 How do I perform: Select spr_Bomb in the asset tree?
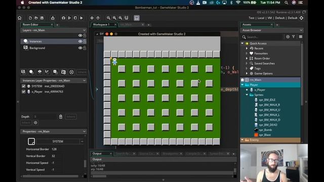pos(265,130)
